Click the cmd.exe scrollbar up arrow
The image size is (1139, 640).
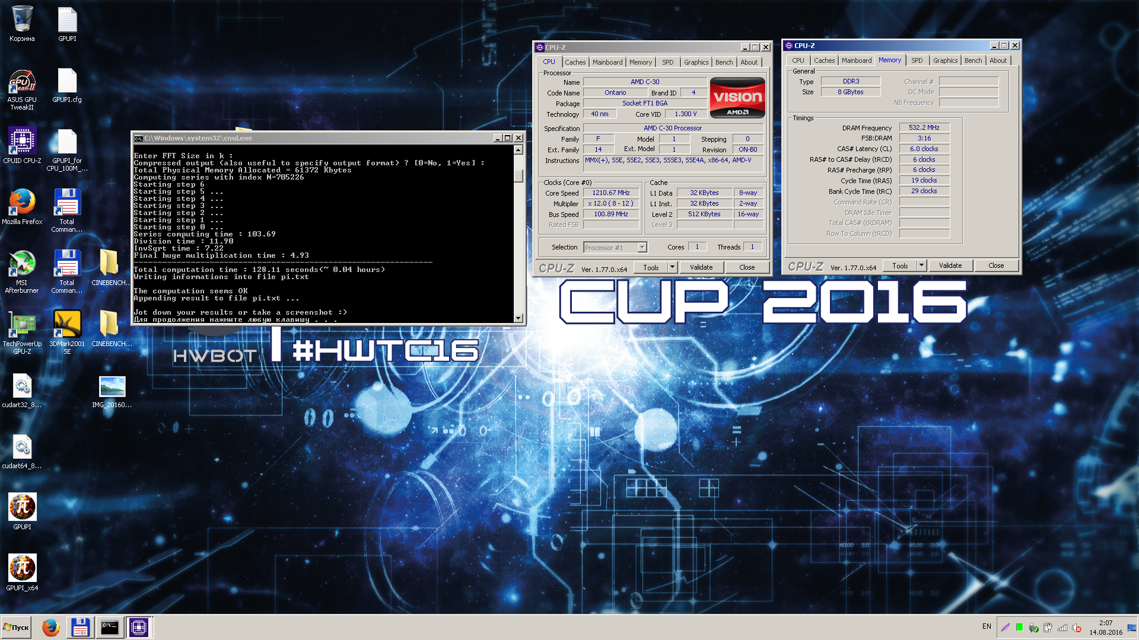tap(518, 150)
